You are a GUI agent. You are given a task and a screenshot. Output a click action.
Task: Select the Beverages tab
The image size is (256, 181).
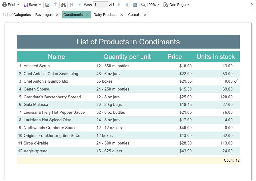[44, 14]
